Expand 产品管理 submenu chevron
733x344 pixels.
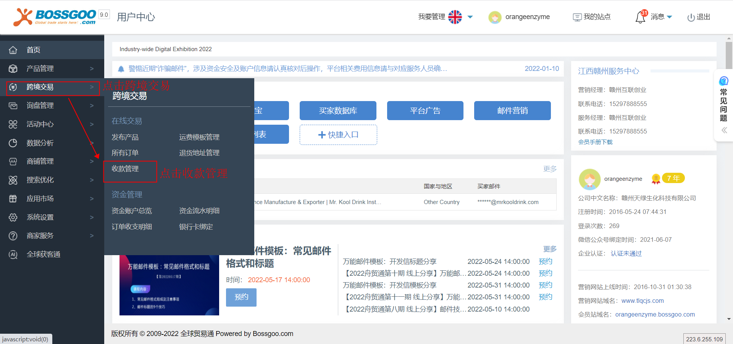click(x=92, y=69)
